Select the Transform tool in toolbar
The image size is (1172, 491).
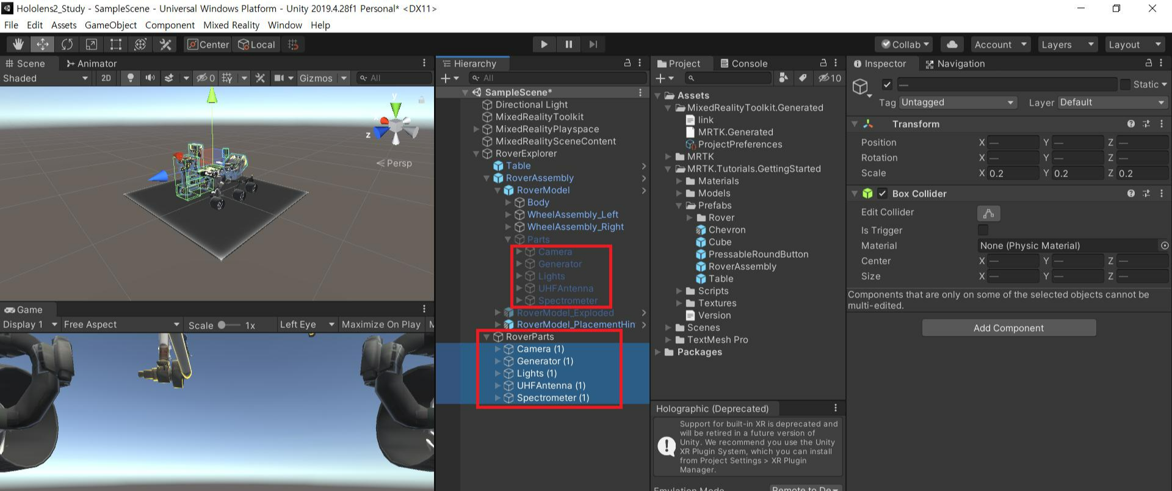[x=140, y=45]
